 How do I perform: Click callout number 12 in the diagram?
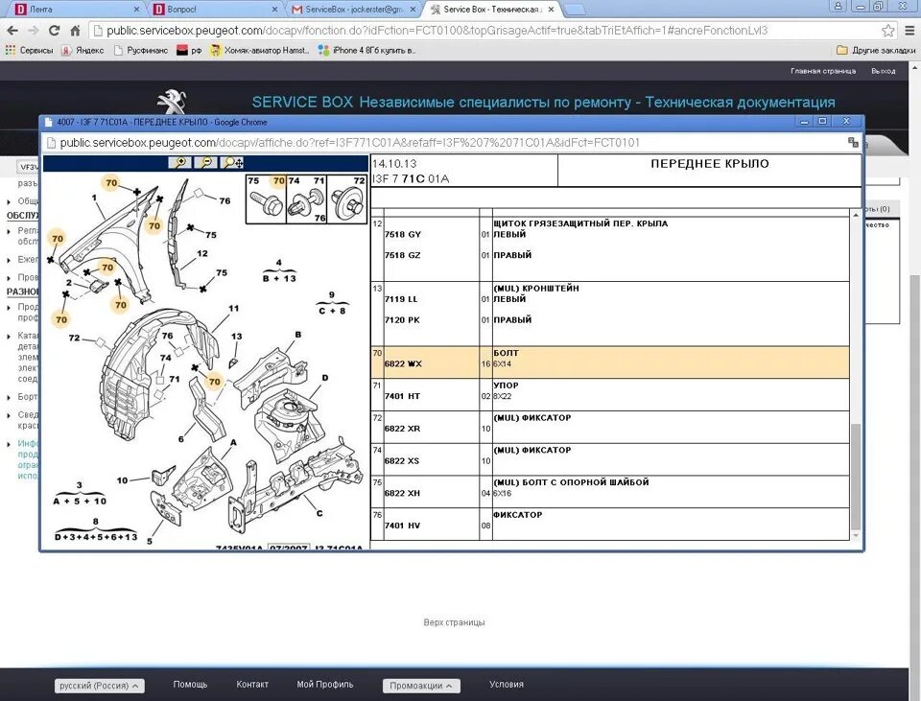click(x=202, y=253)
